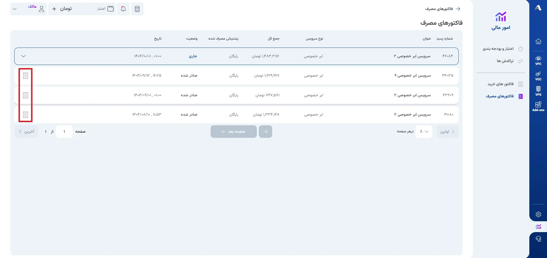Screen dimensions: 547x258
Task: Expand the user account dropdown arrow
Action: 15,9
